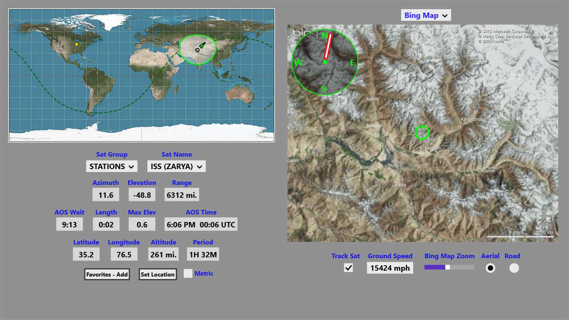Click the yellow diamond home location marker
Viewport: 569px width, 320px height.
tap(77, 44)
